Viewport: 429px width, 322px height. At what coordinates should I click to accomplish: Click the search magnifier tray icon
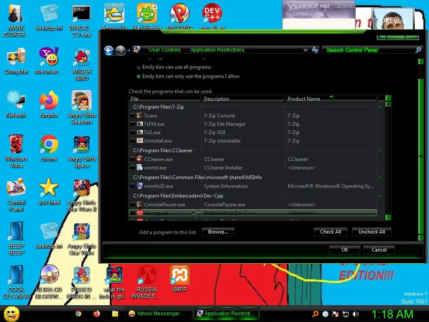click(315, 314)
